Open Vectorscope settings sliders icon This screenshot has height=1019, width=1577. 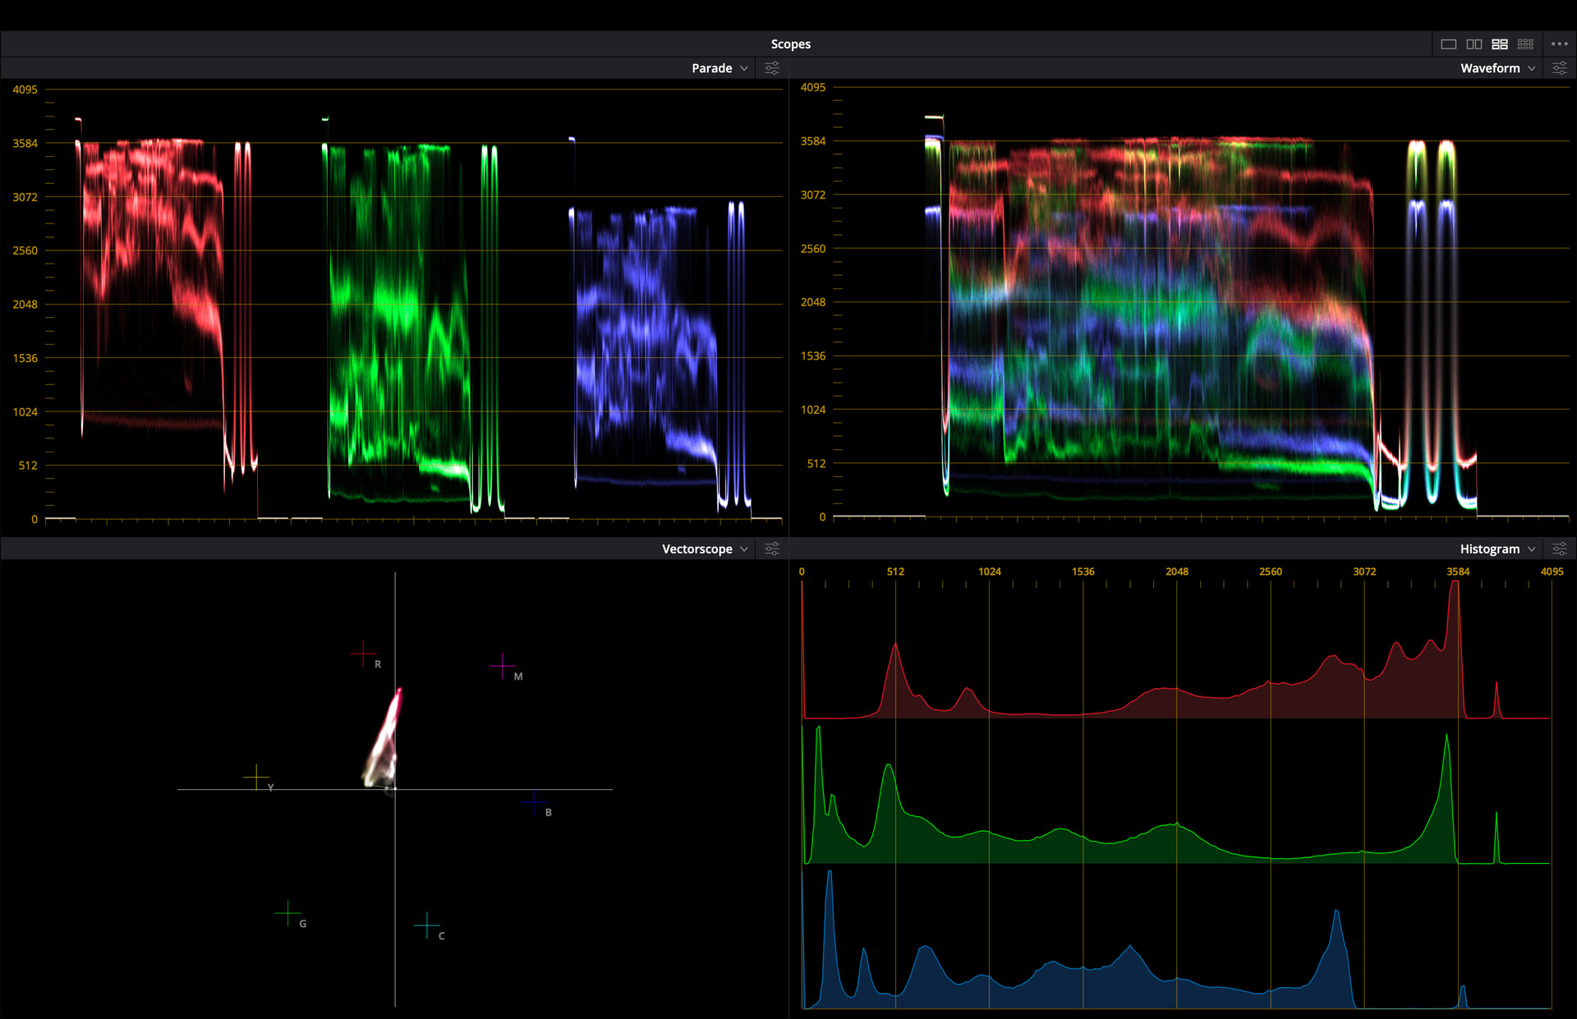(772, 549)
